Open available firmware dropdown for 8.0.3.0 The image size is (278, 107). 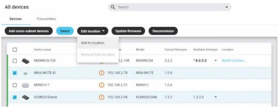[215, 61]
